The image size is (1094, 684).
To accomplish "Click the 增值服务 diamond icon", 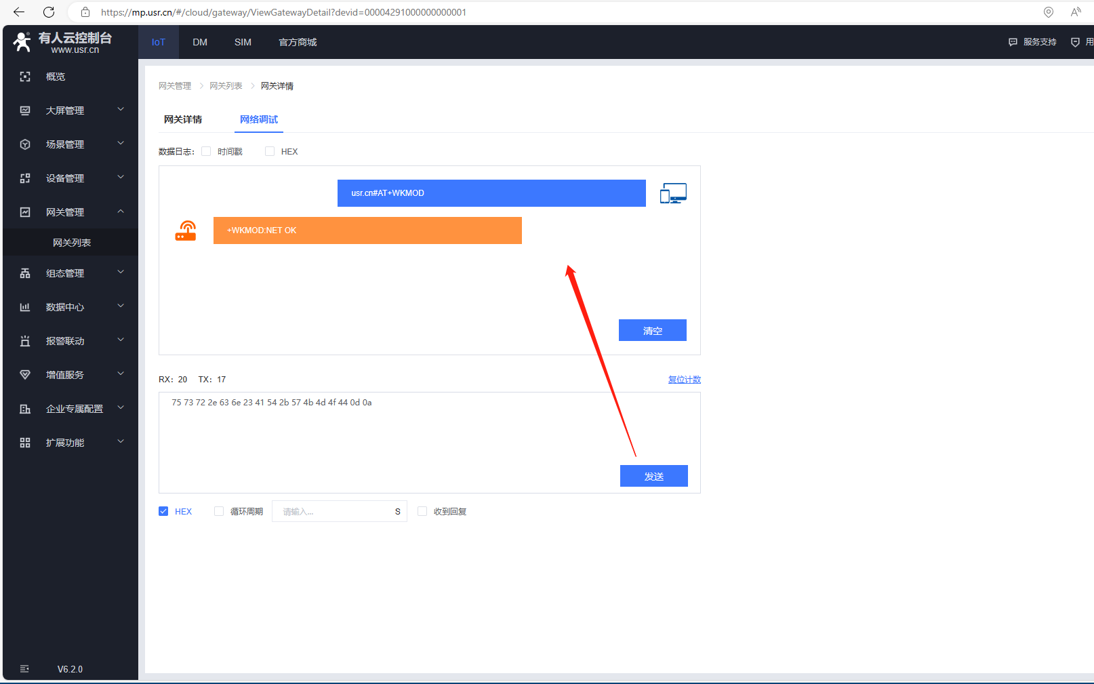I will (25, 375).
